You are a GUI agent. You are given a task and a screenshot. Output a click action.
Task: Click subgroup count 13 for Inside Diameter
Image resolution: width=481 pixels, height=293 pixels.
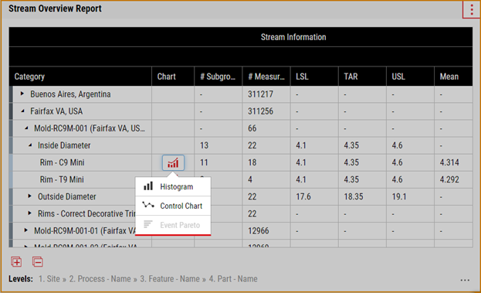pyautogui.click(x=204, y=145)
